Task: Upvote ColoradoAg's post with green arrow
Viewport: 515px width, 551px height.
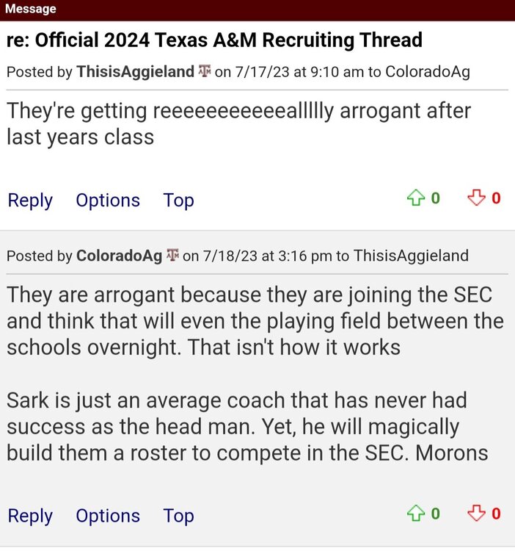Action: [416, 514]
